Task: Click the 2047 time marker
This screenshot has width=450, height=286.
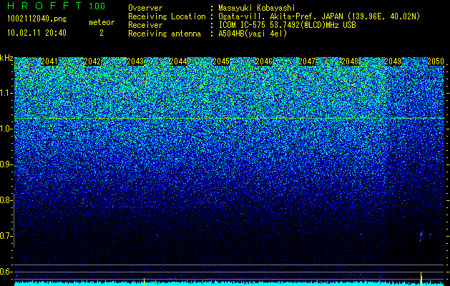Action: tap(307, 61)
